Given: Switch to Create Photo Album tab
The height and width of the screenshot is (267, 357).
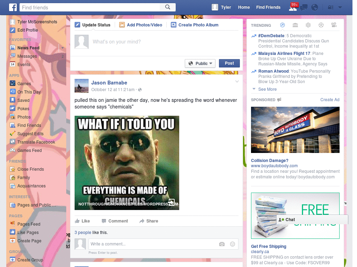Looking at the screenshot, I should [195, 25].
